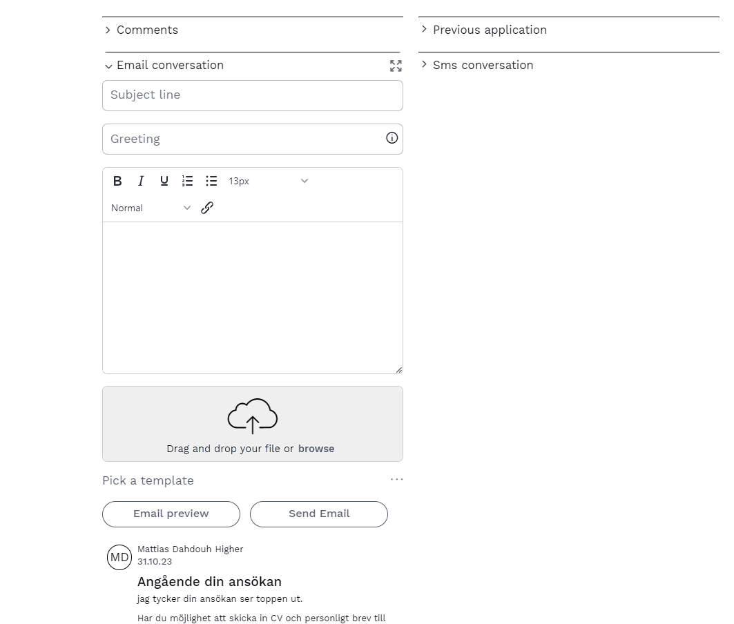This screenshot has width=734, height=624.
Task: Apply italic formatting in email editor
Action: [x=141, y=181]
